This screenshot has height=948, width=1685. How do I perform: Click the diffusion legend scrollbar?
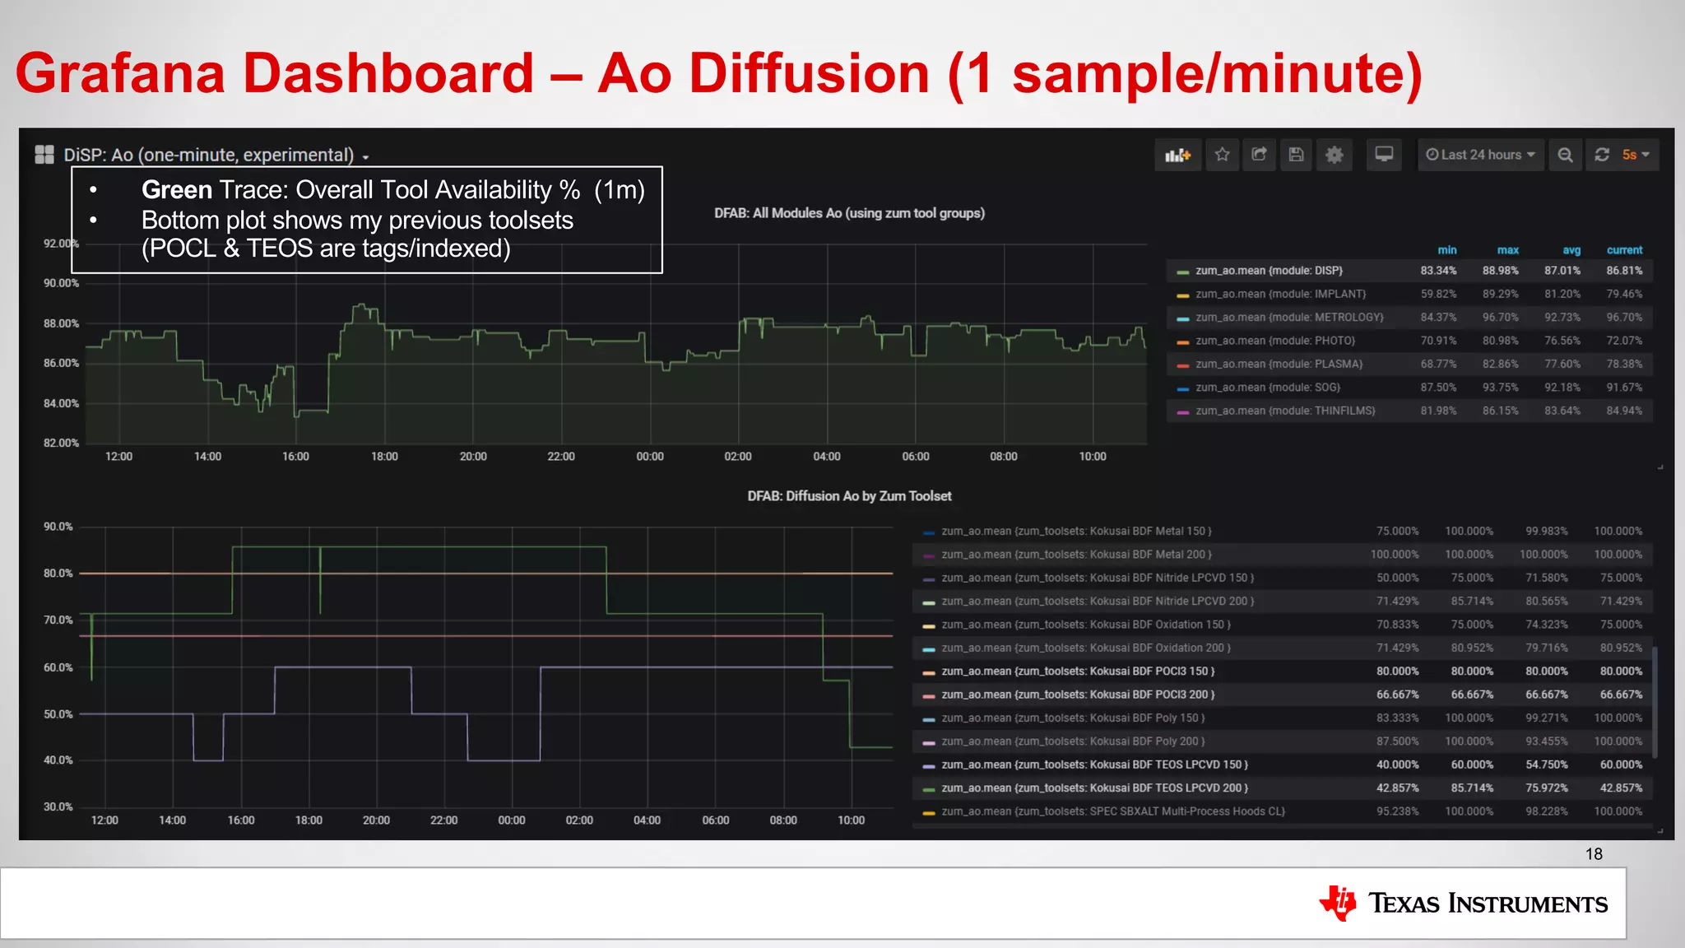click(x=1655, y=702)
